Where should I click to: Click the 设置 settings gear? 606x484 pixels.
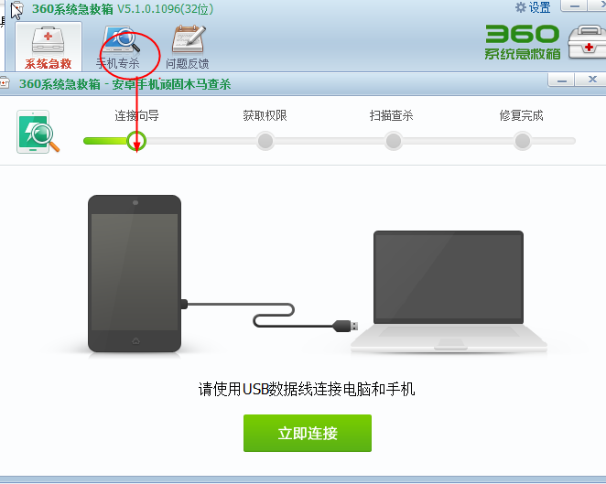533,7
